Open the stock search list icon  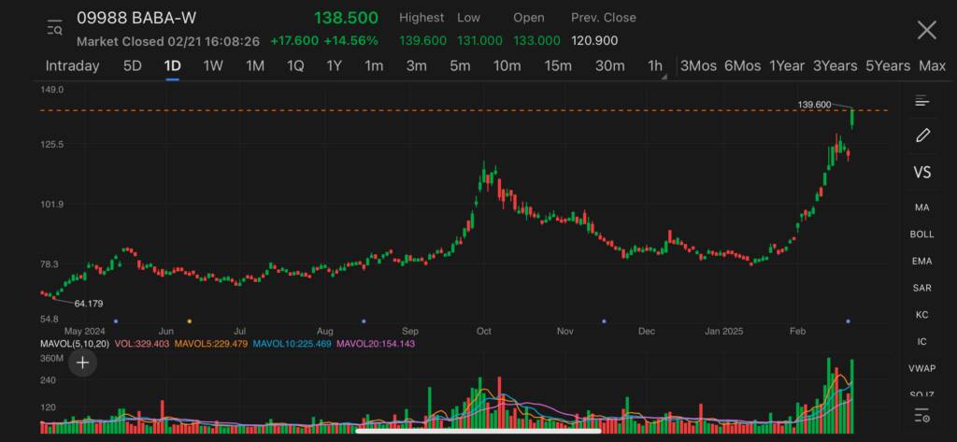tap(54, 29)
